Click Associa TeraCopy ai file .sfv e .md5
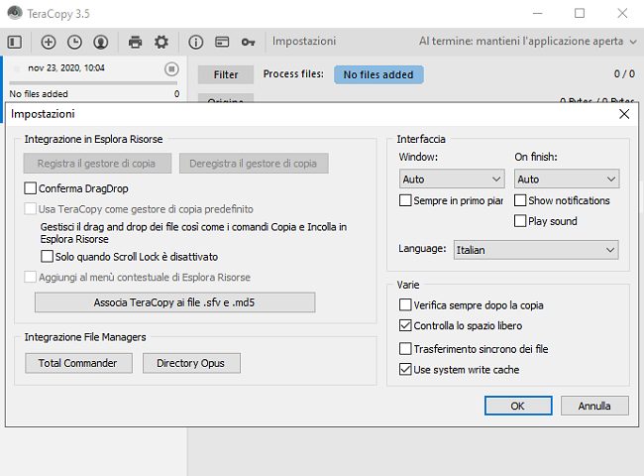 [174, 302]
